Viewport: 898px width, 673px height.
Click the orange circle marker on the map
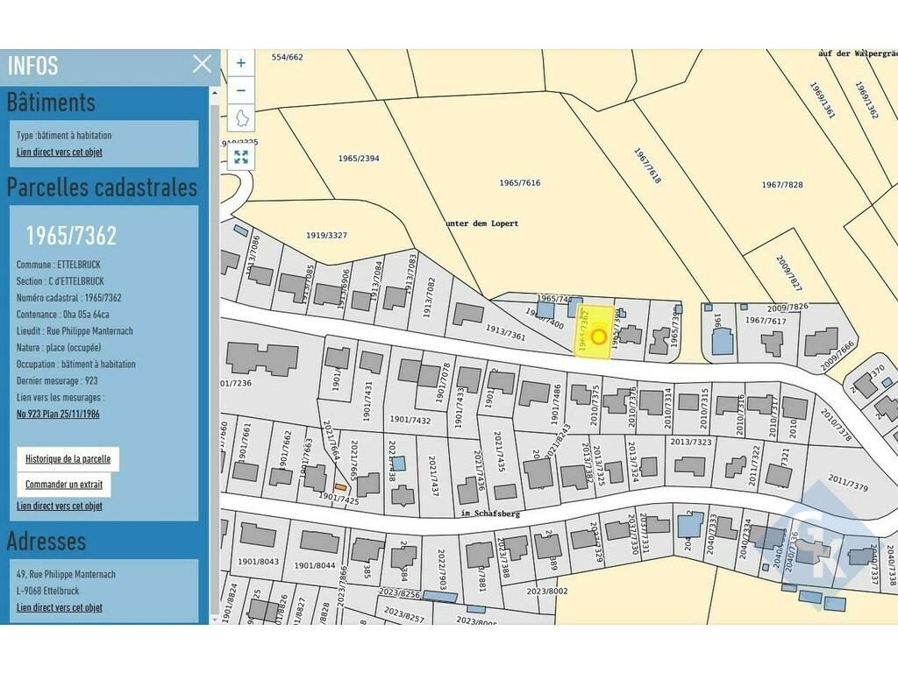coord(599,336)
